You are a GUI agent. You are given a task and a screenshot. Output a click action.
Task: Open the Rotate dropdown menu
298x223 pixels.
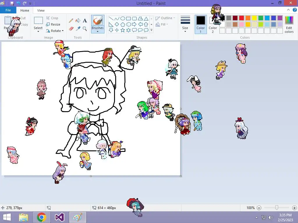[63, 31]
